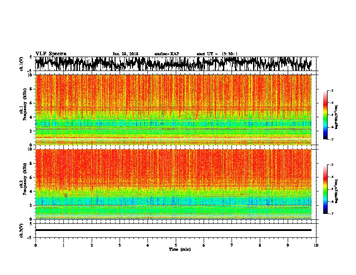356x275 pixels.
Task: Click the "8" tick on the time axis
Action: click(x=260, y=245)
